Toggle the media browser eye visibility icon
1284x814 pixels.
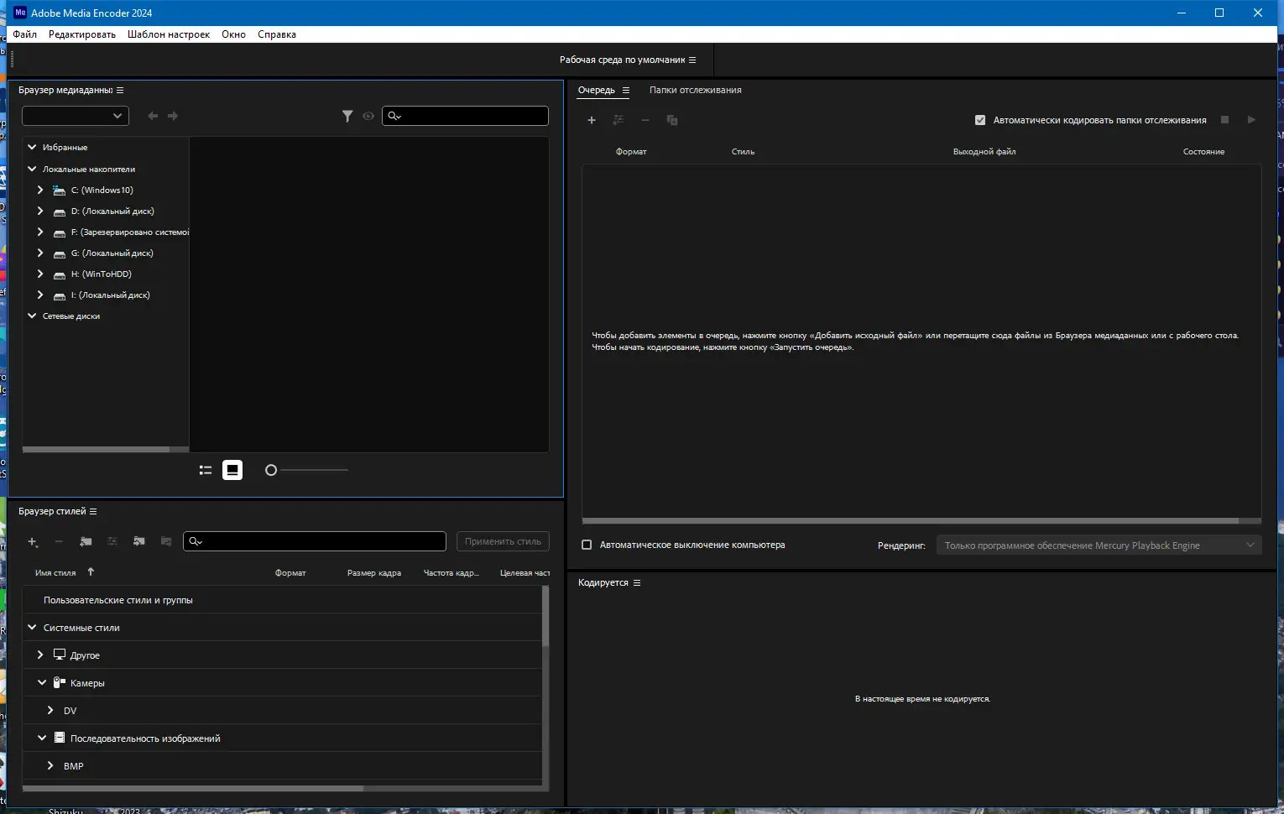click(368, 116)
